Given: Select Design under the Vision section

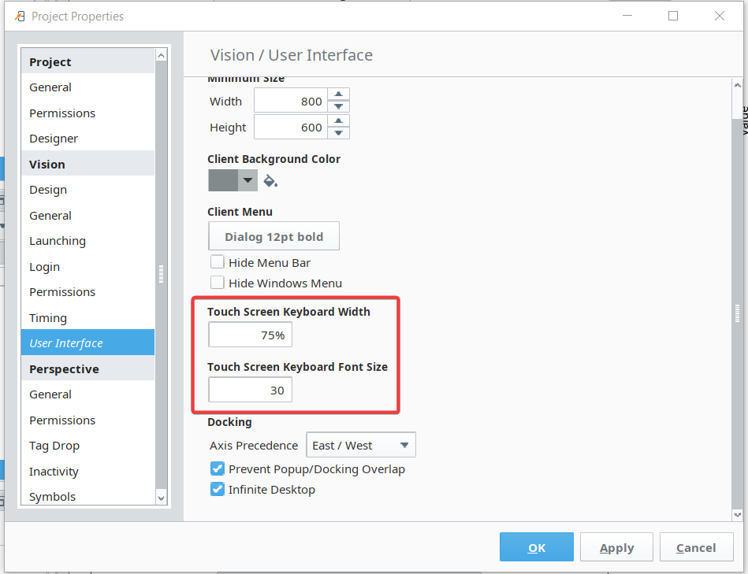Looking at the screenshot, I should pos(87,190).
